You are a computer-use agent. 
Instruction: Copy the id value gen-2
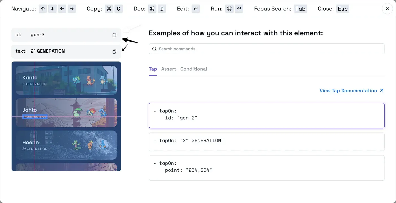(x=114, y=35)
